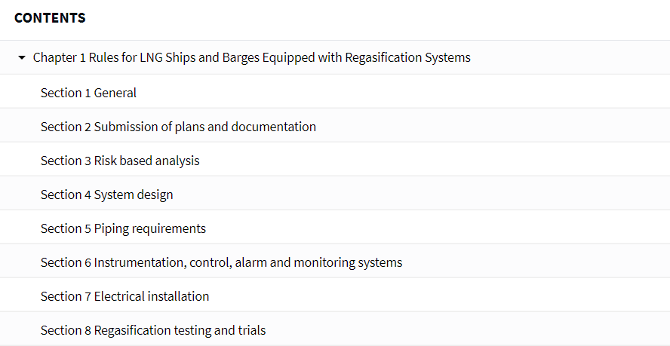This screenshot has width=670, height=346.
Task: Select the 'Regasification Systems' words in chapter title
Action: click(407, 57)
